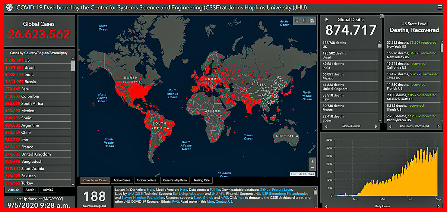This screenshot has width=447, height=212.
Task: Open the basemap gallery grid icon
Action: (312, 21)
